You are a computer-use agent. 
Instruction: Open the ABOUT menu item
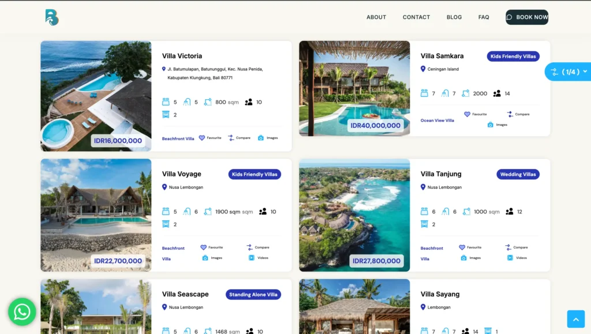pos(376,17)
